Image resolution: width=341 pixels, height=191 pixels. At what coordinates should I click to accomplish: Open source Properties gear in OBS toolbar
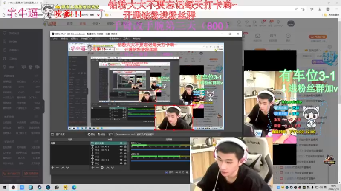click(x=91, y=135)
